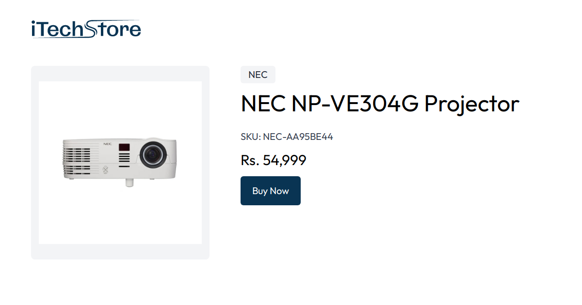
Task: Click the NEC logo on the projector
Action: pyautogui.click(x=107, y=144)
